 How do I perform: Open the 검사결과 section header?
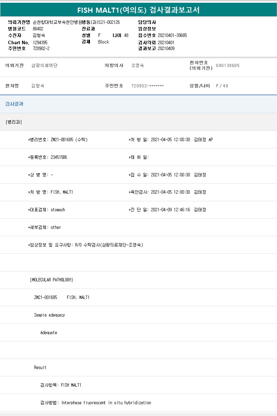point(14,104)
